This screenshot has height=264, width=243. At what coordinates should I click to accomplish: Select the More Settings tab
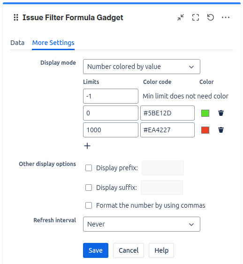pyautogui.click(x=53, y=43)
